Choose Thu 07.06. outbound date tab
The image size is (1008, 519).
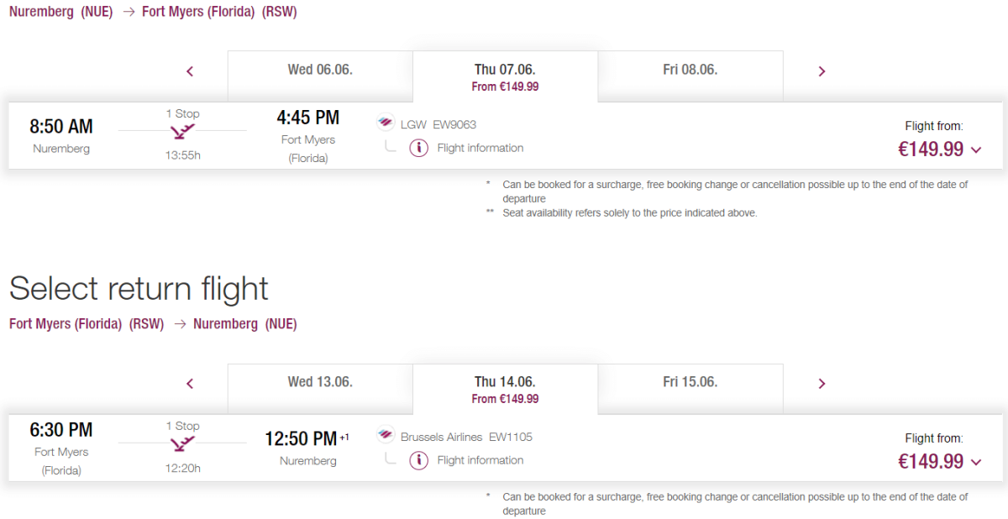point(505,76)
